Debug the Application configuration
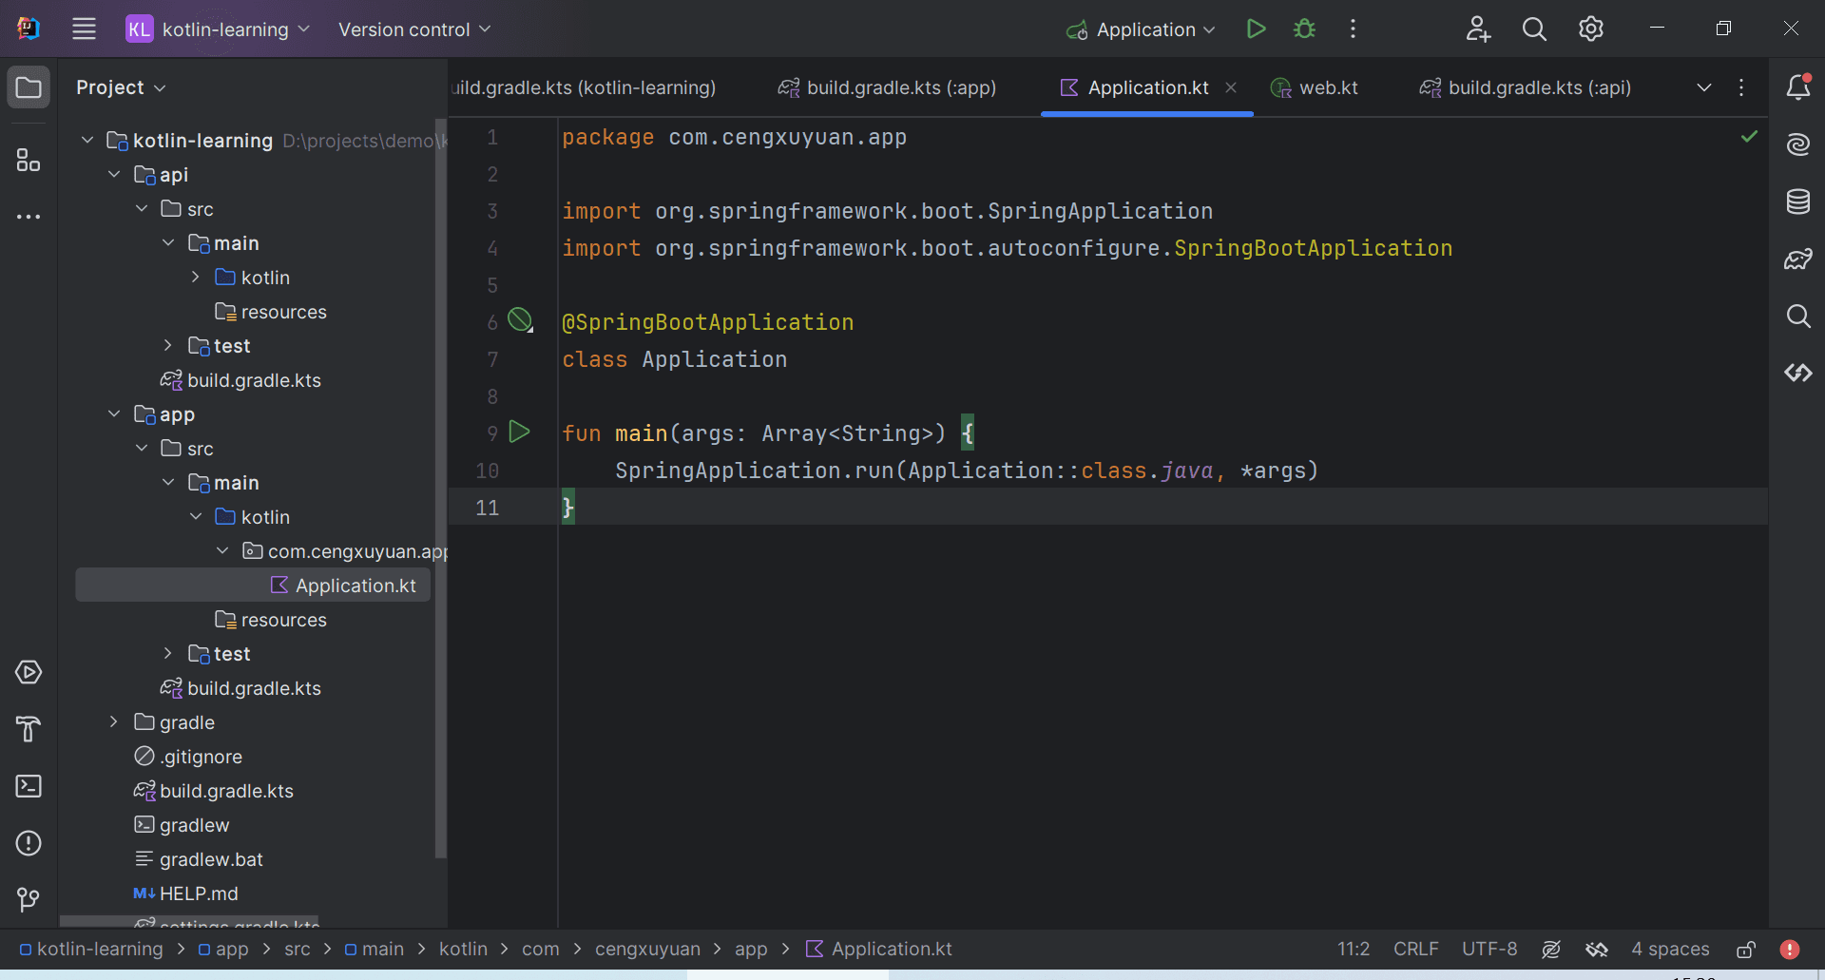Screen dimensions: 1825x980 click(1304, 29)
